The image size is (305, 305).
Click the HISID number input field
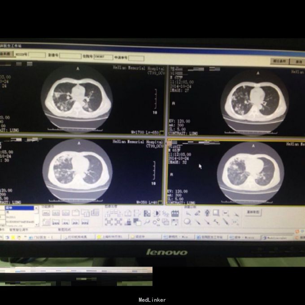(37, 55)
